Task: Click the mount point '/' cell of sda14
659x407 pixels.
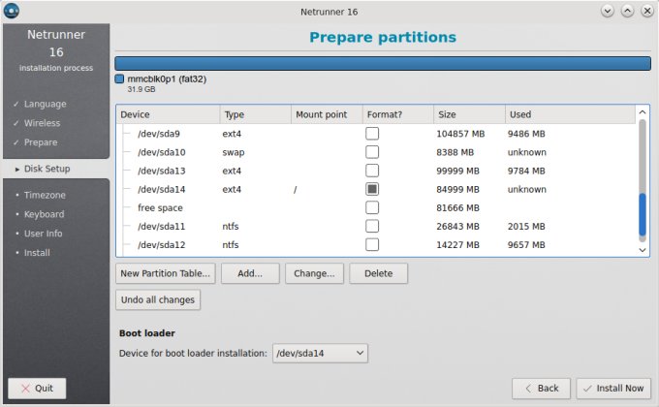Action: coord(295,190)
